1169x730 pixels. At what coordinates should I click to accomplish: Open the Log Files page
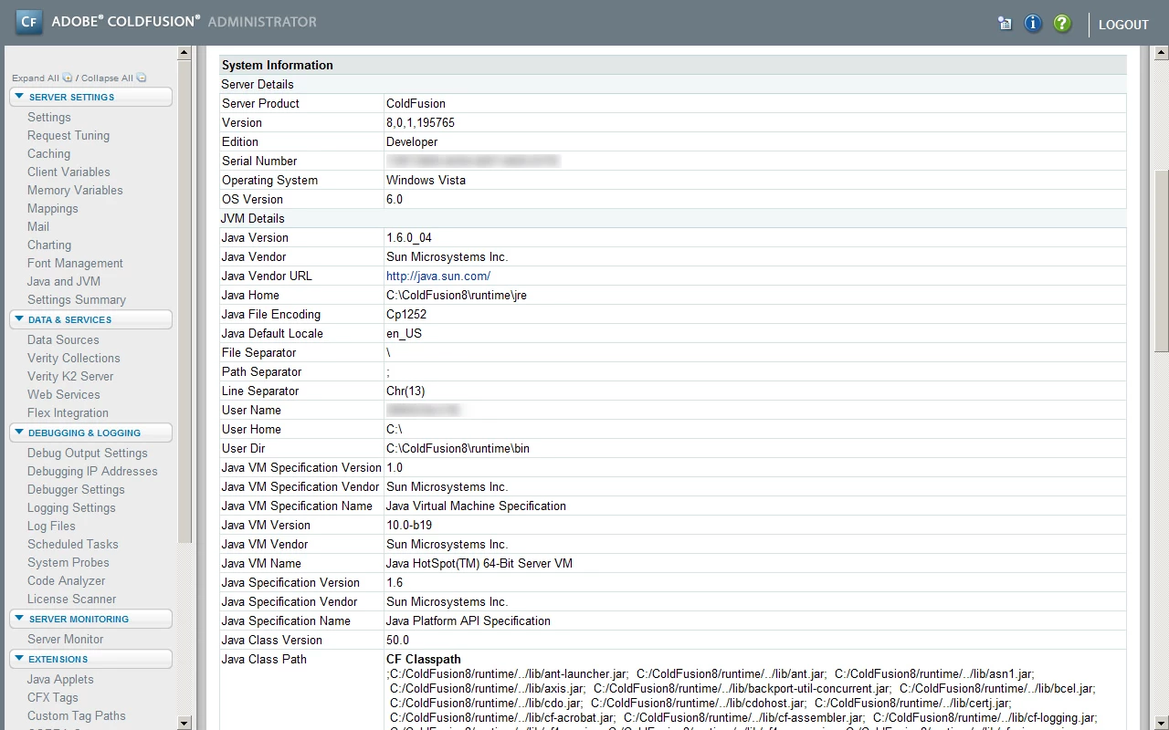51,526
